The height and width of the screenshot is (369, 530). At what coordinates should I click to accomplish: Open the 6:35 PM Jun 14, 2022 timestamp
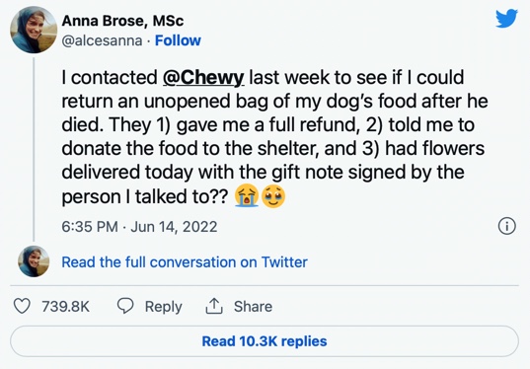coord(139,226)
